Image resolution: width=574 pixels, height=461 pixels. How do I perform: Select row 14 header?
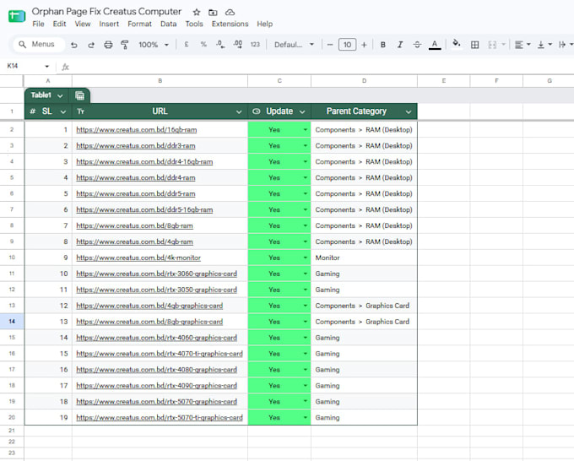tap(12, 322)
